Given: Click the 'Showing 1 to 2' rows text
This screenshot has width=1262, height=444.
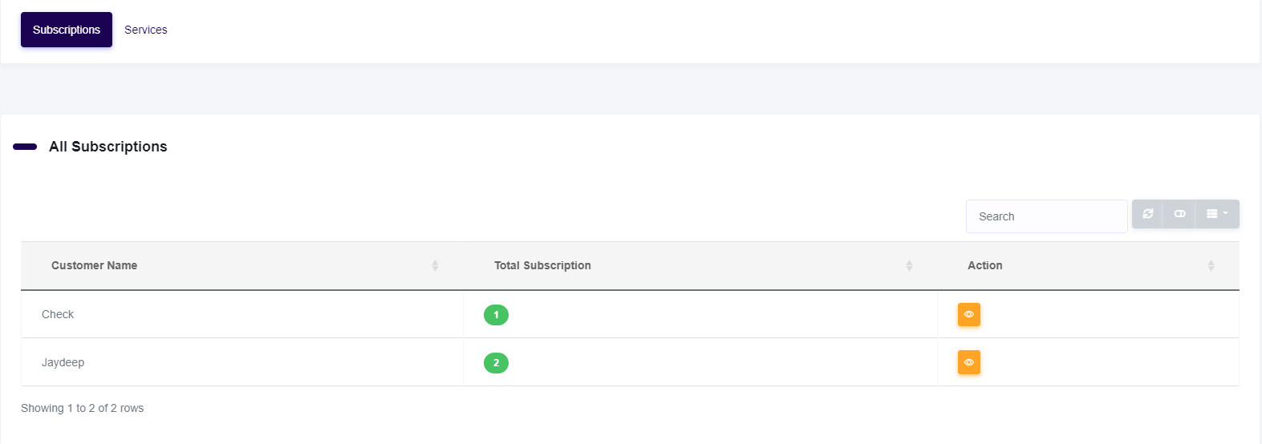Looking at the screenshot, I should pyautogui.click(x=82, y=408).
